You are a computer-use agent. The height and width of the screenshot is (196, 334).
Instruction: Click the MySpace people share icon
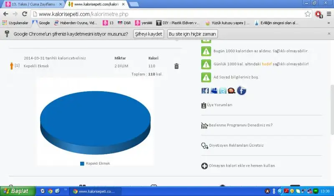(x=214, y=91)
